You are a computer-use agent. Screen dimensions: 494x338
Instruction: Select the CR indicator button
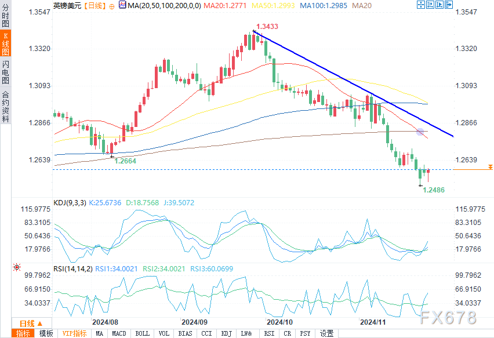288,333
